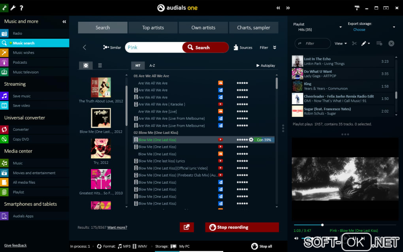
Task: Click Stop recording button
Action: (x=242, y=227)
